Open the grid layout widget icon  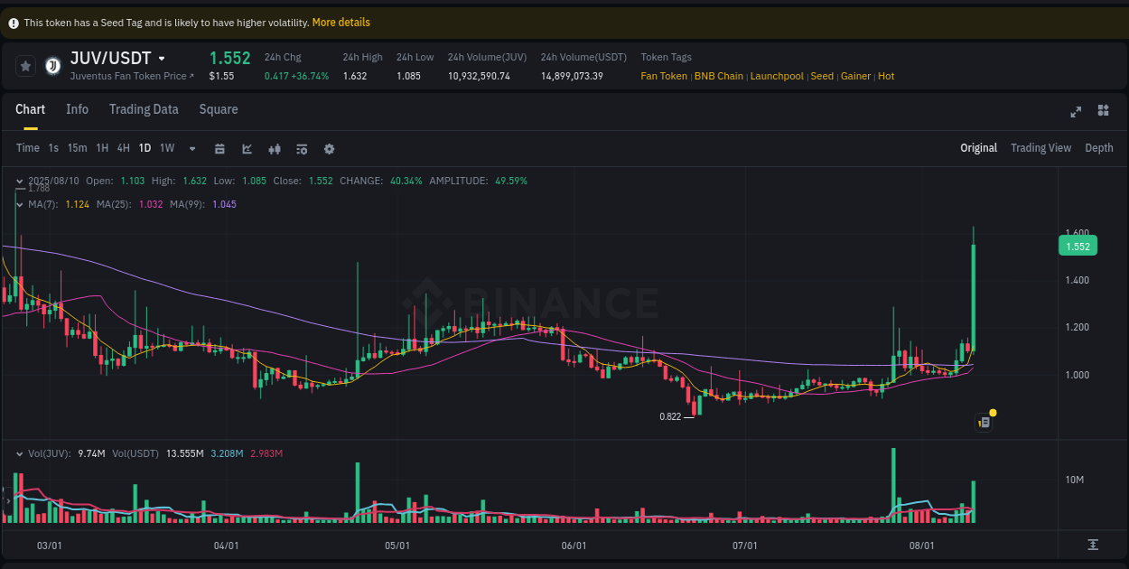point(1103,111)
